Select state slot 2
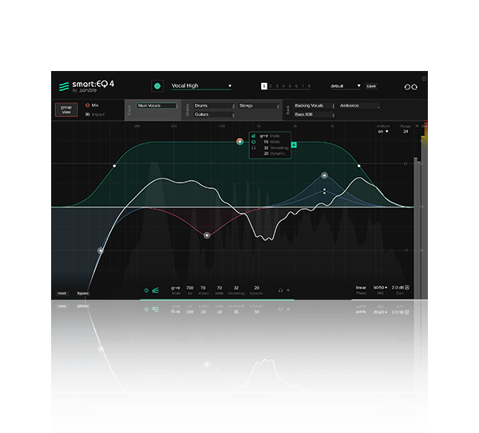The height and width of the screenshot is (433, 479). (271, 86)
